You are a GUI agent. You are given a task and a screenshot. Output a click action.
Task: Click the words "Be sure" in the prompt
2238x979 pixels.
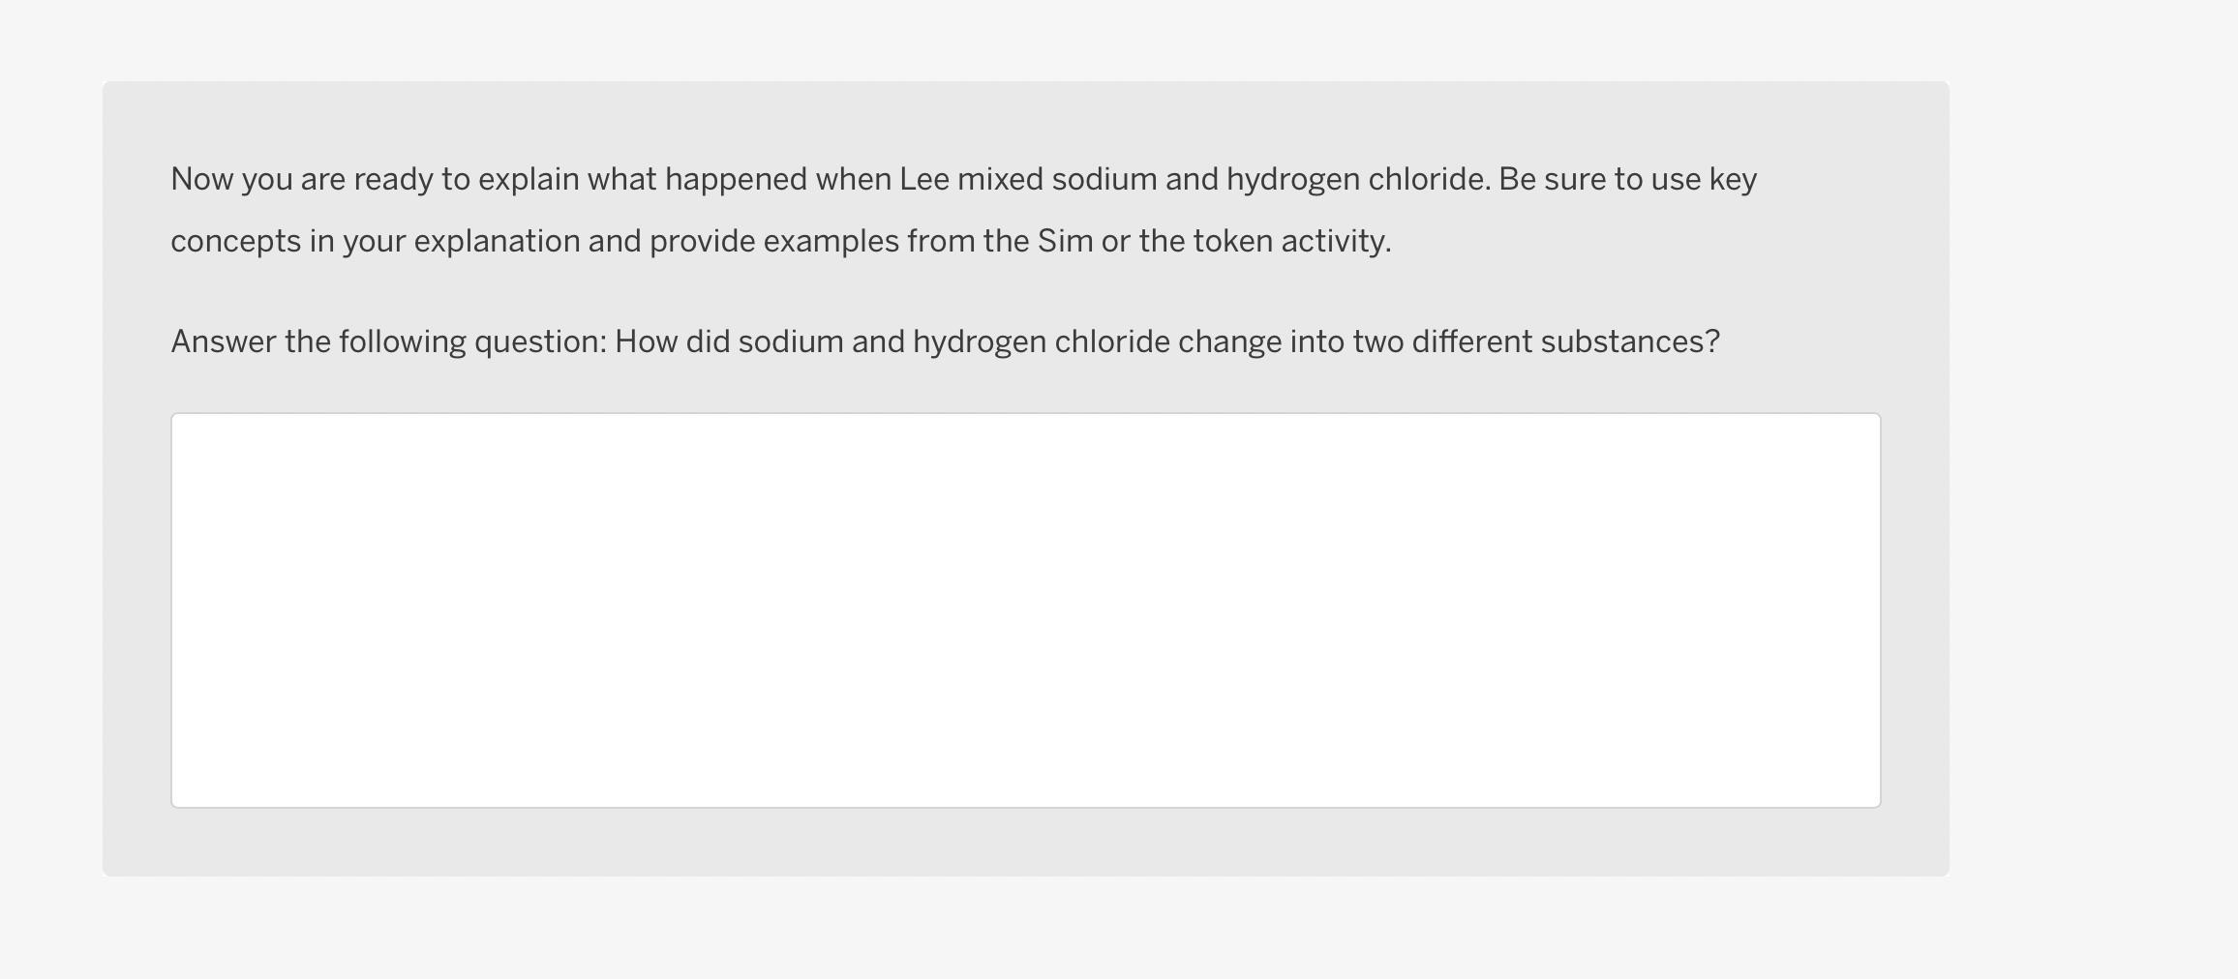[x=1551, y=180]
